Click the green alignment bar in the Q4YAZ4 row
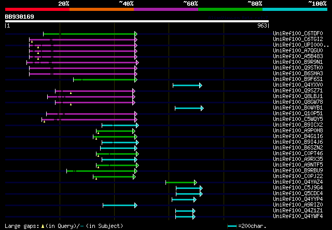Screen dimensions: 332x230 pos(181,183)
